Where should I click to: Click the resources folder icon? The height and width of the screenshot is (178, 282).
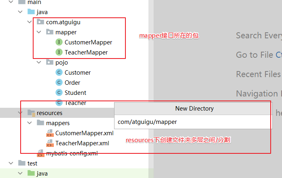click(31, 113)
